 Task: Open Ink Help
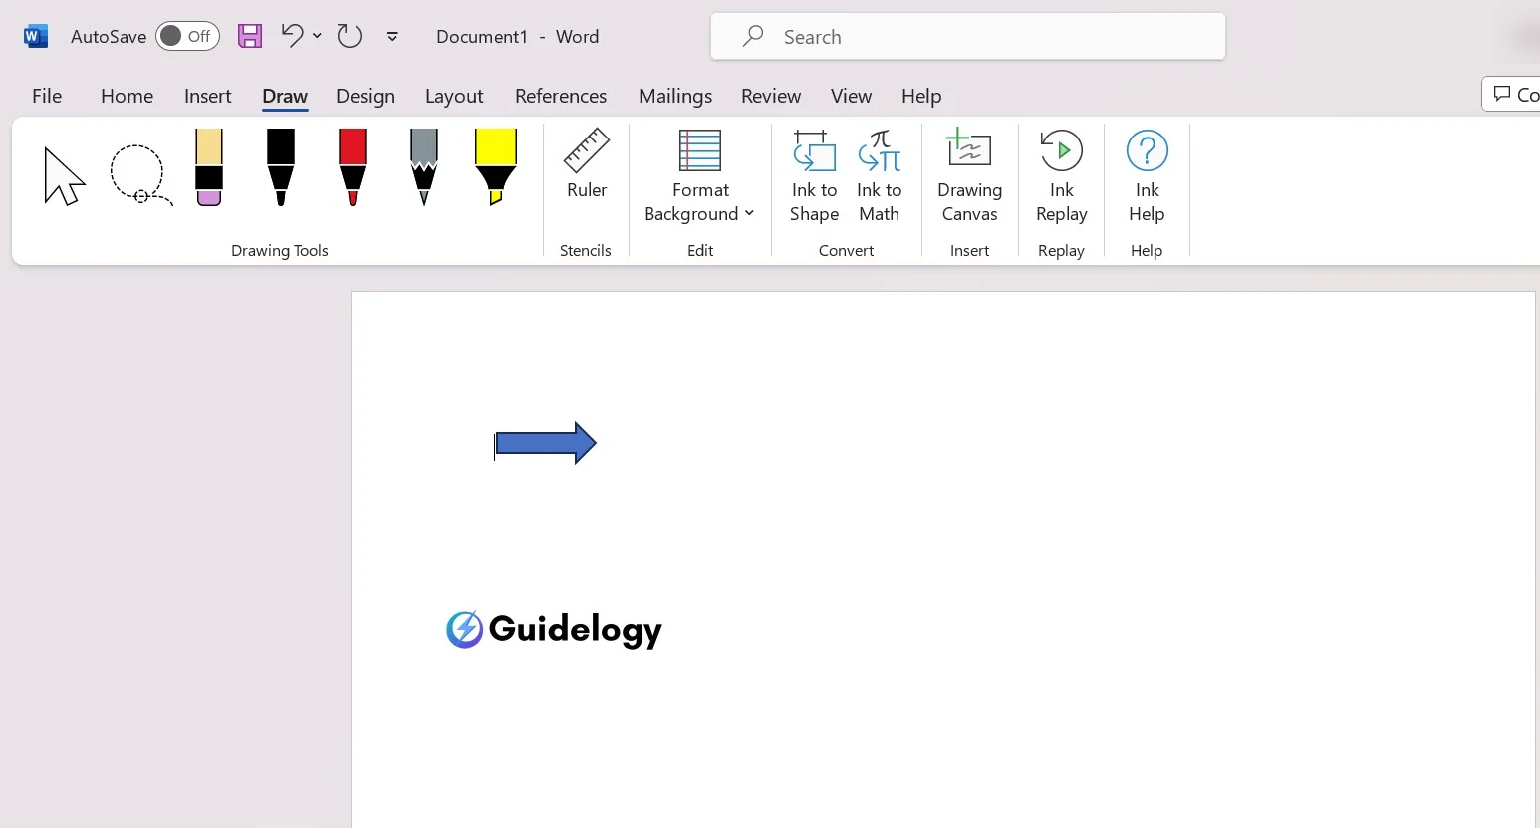click(x=1147, y=177)
